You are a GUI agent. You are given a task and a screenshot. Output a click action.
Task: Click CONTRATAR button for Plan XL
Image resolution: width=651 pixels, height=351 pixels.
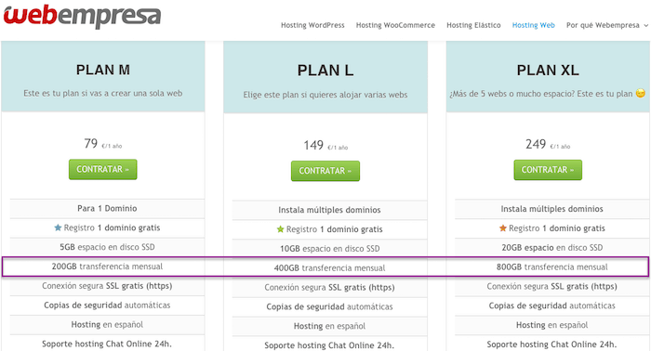(548, 170)
